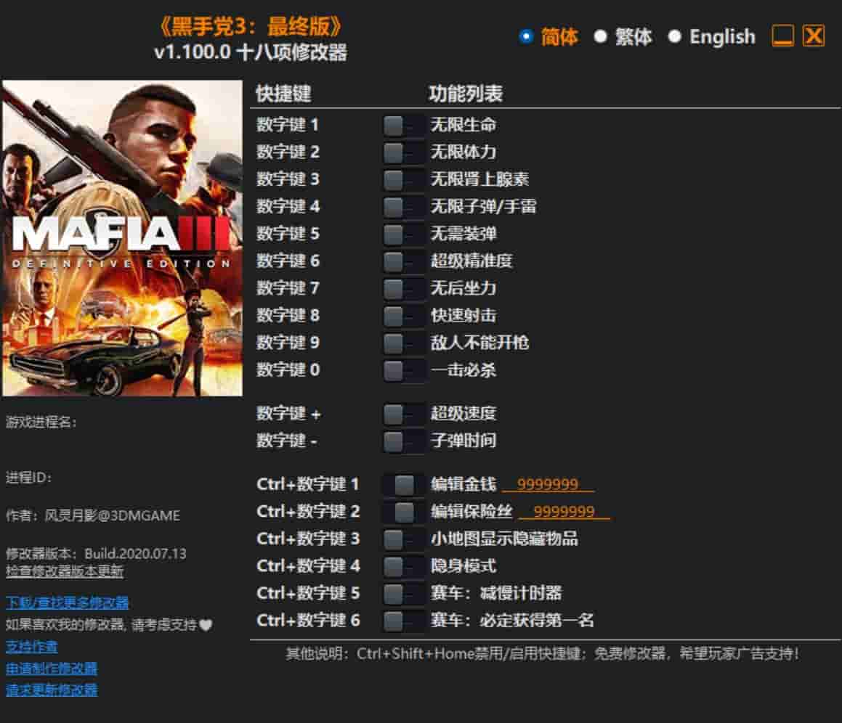Enable 超级速度 super speed toggle
The image size is (842, 723).
pos(402,414)
